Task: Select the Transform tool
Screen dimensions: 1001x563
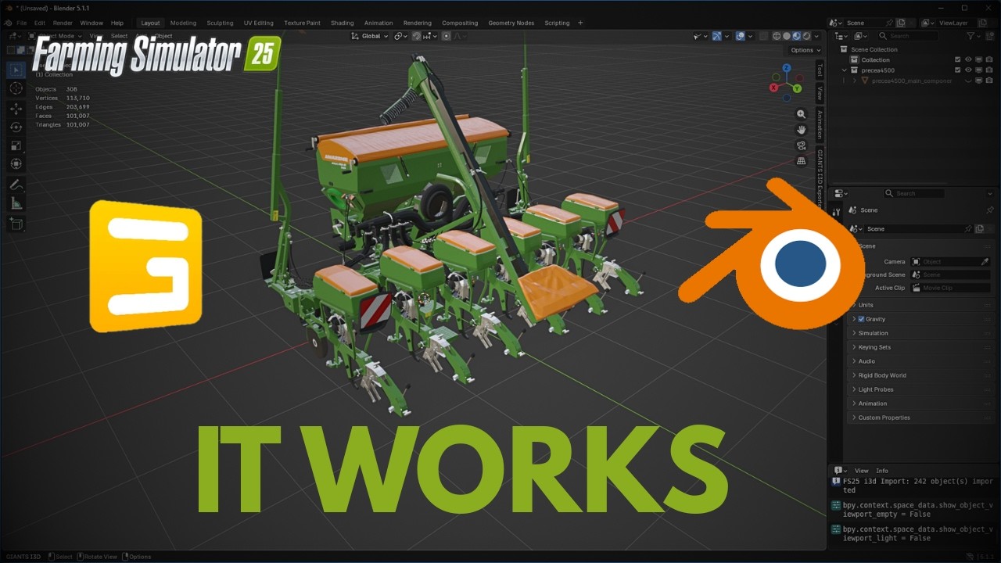Action: tap(16, 164)
